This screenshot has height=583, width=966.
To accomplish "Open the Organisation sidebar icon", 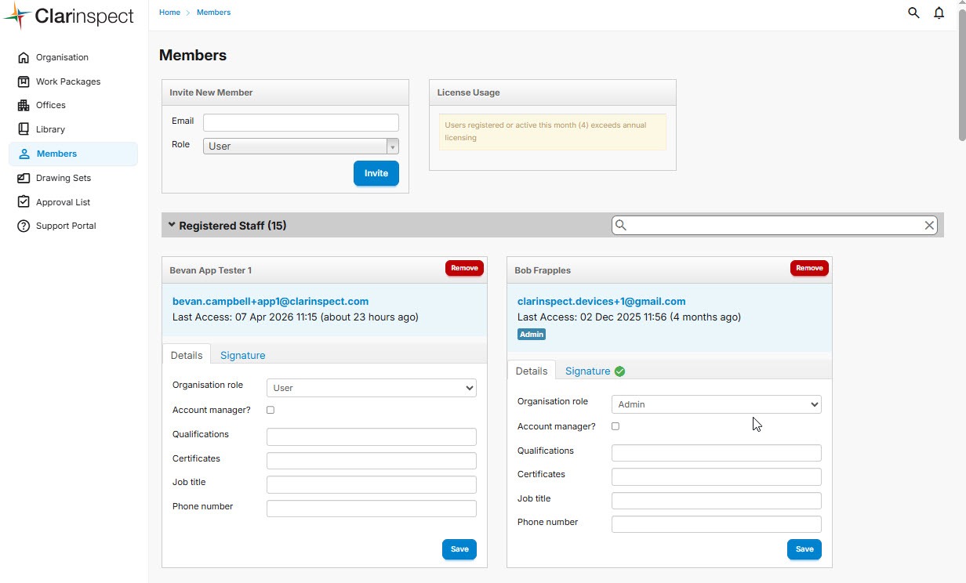I will (23, 57).
